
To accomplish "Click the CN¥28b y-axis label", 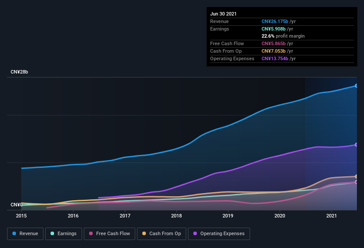I will coord(19,72).
